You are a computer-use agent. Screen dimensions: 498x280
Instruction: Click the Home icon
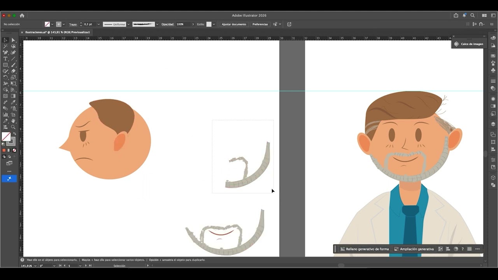[x=22, y=16]
